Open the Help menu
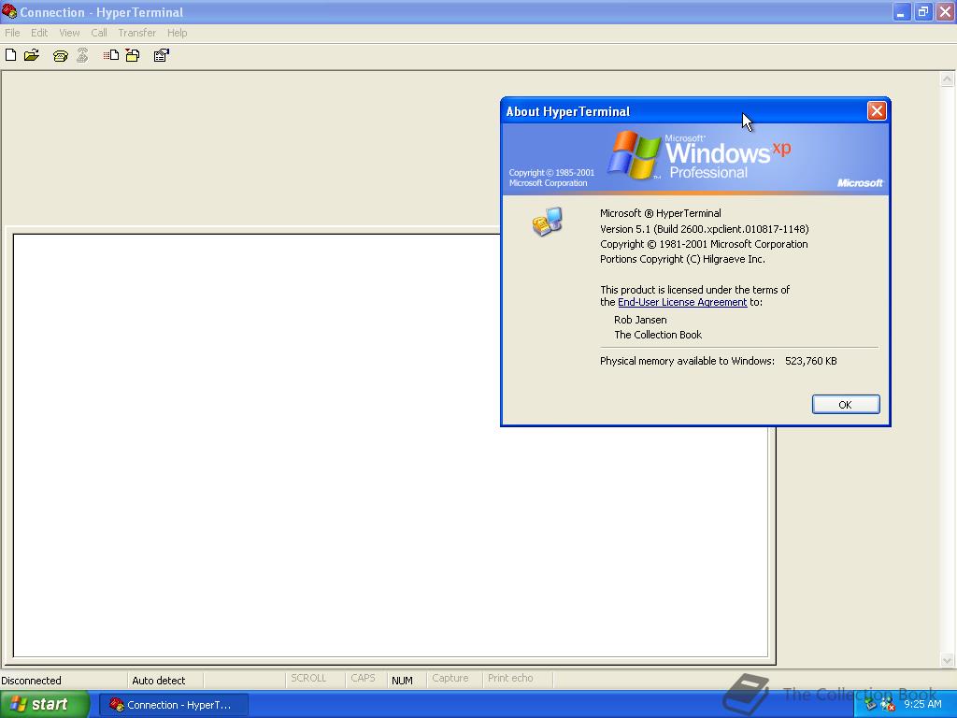Viewport: 957px width, 718px height. tap(177, 33)
